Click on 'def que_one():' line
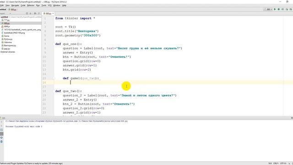 point(68,44)
